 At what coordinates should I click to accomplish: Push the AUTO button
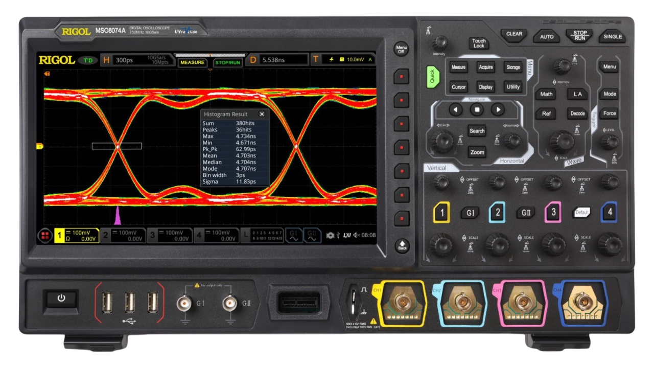[547, 37]
